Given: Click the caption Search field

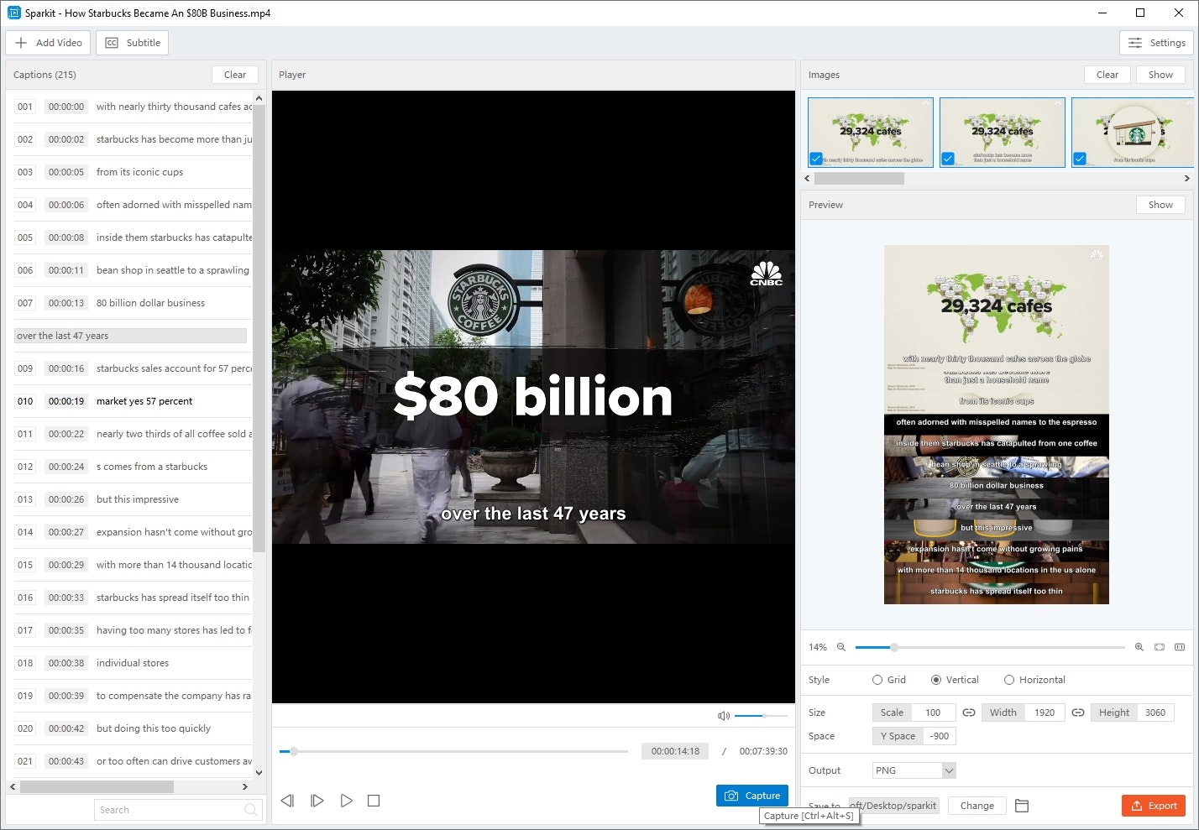Looking at the screenshot, I should (x=178, y=810).
